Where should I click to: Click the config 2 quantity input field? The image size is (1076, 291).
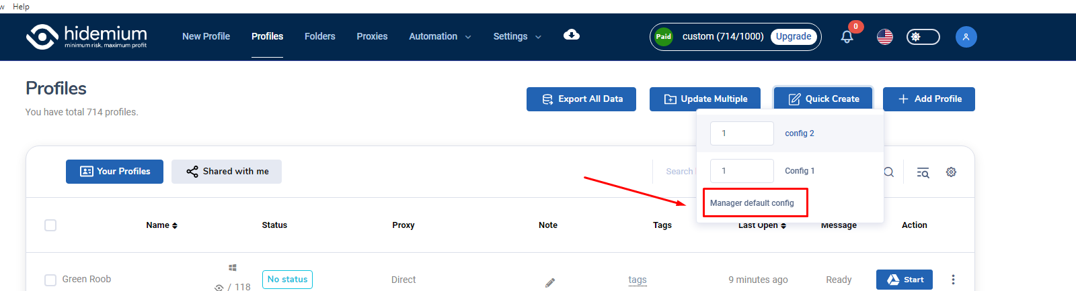pos(741,133)
